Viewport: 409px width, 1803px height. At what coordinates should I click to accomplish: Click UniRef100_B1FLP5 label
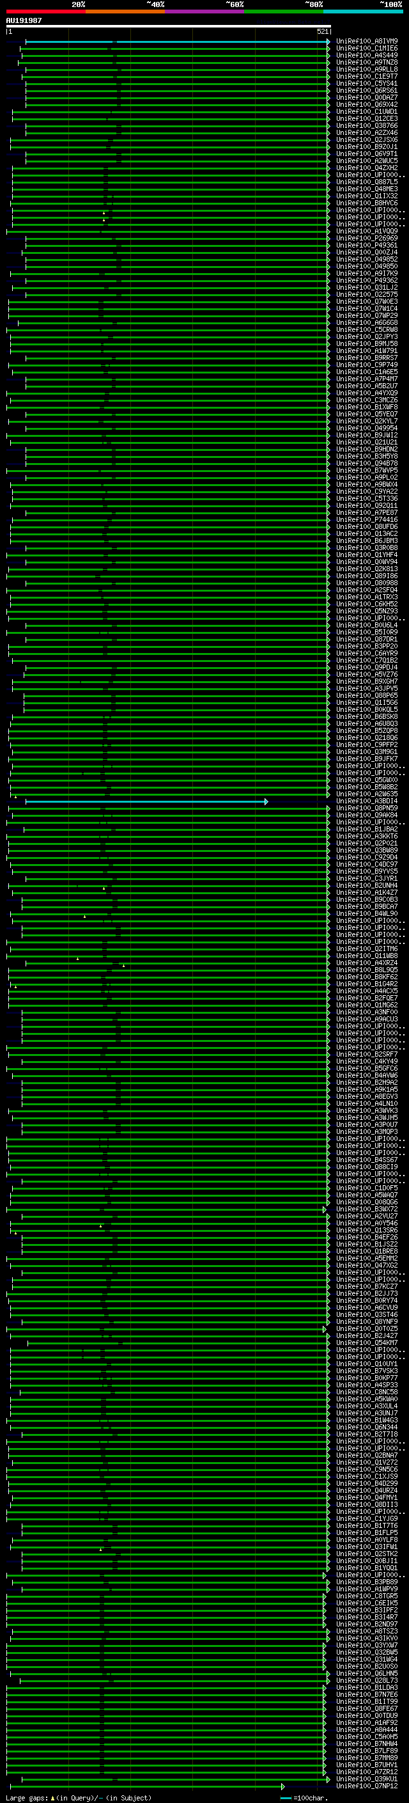point(366,1532)
